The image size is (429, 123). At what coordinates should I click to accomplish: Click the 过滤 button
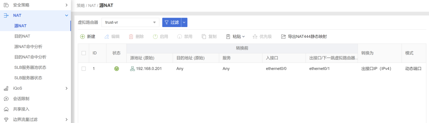pos(172,22)
